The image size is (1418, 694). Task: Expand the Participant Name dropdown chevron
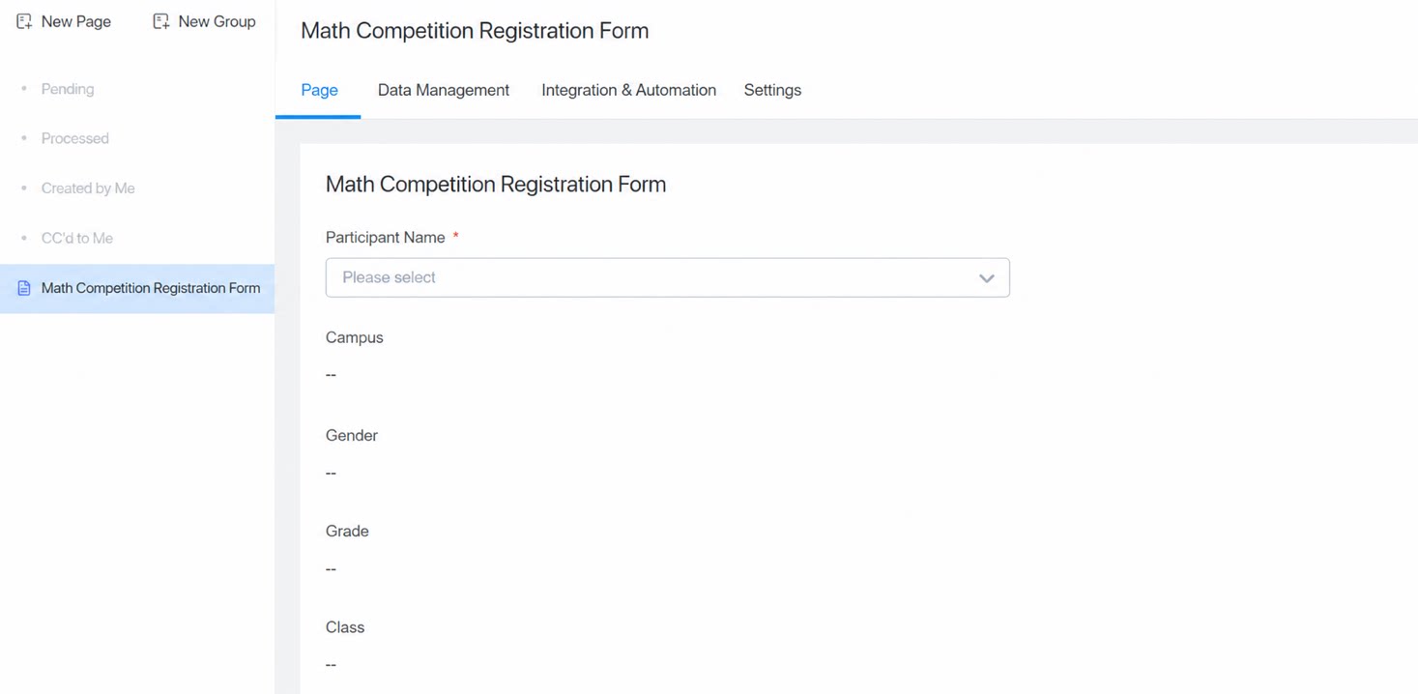point(986,278)
